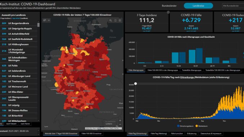Click the 7-Tage-Fallzahl 92.457 value
Viewport: 244px width, 137px height.
click(146, 28)
